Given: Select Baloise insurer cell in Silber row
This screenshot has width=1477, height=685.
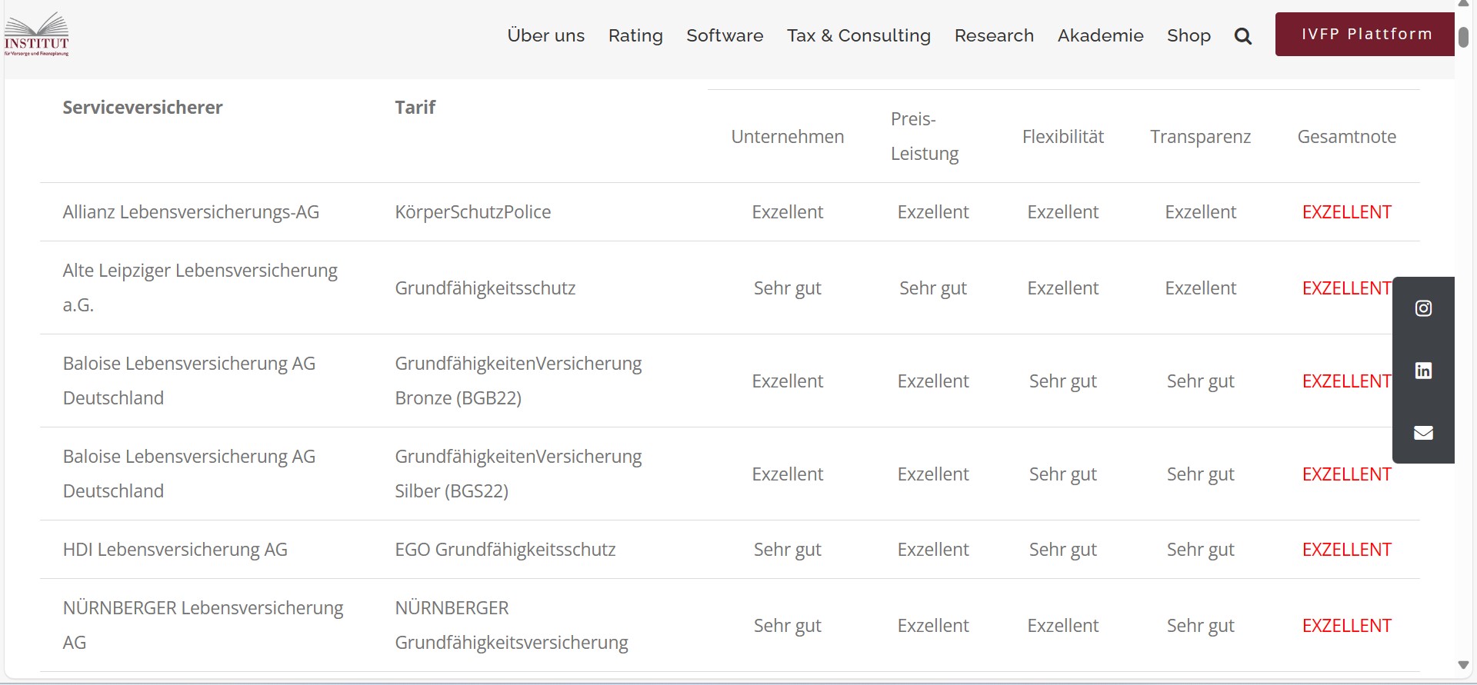Looking at the screenshot, I should coord(189,474).
